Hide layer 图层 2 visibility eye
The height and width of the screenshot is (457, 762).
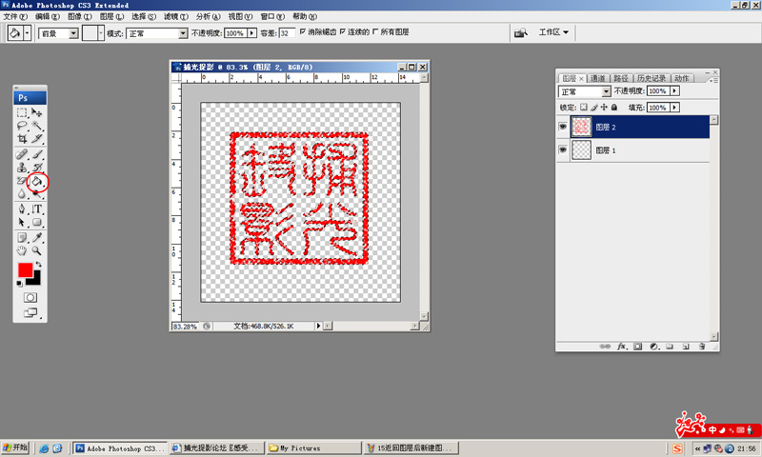(563, 127)
